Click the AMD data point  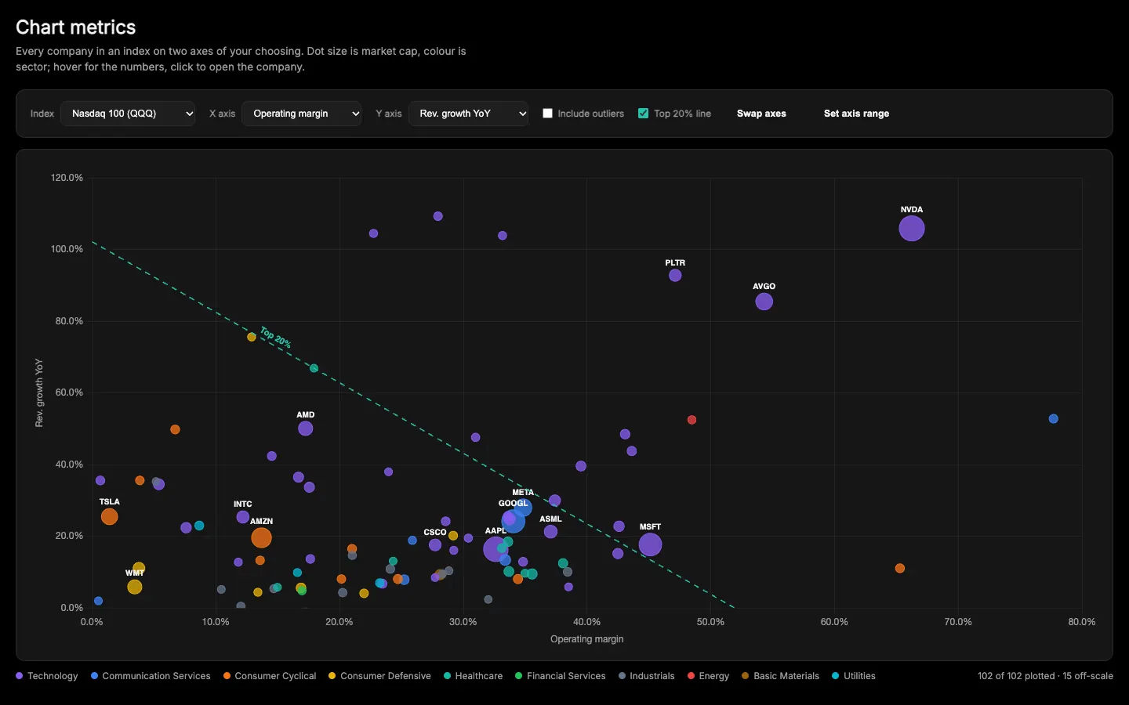pyautogui.click(x=306, y=428)
